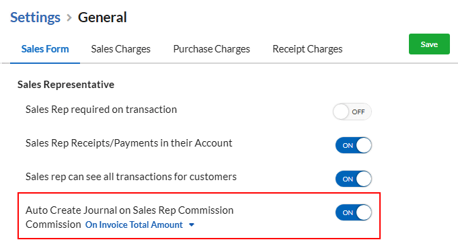The height and width of the screenshot is (246, 458).
Task: Click the General breadcrumb title
Action: [102, 17]
